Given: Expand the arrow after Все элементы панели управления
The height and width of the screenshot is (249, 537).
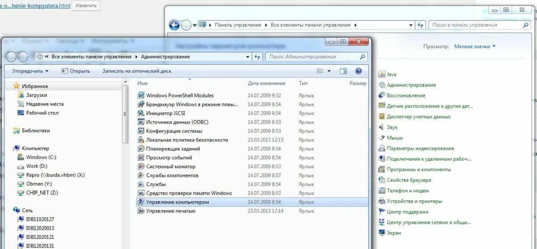Looking at the screenshot, I should pos(136,57).
